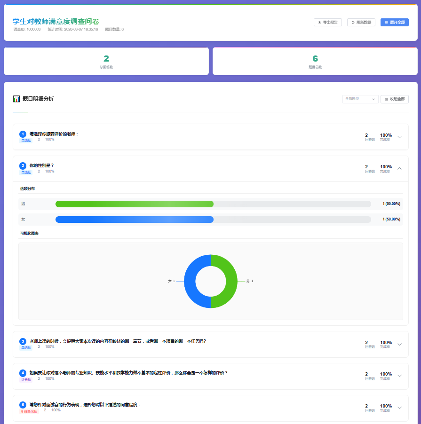Screen dimensions: 421x424
Task: Click the blue 女 progress bar
Action: (134, 220)
